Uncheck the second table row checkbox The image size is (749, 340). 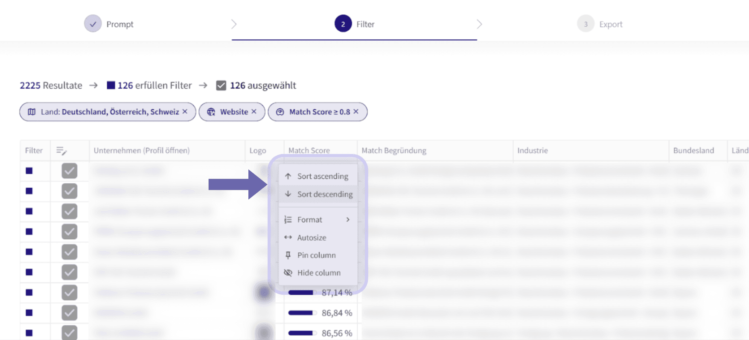[x=69, y=191]
